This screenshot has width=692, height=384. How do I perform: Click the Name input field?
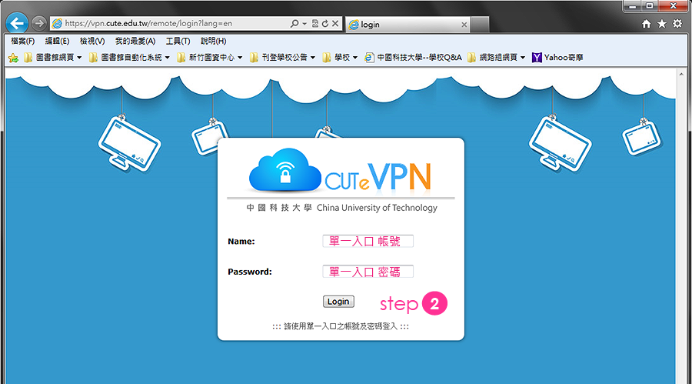(368, 242)
